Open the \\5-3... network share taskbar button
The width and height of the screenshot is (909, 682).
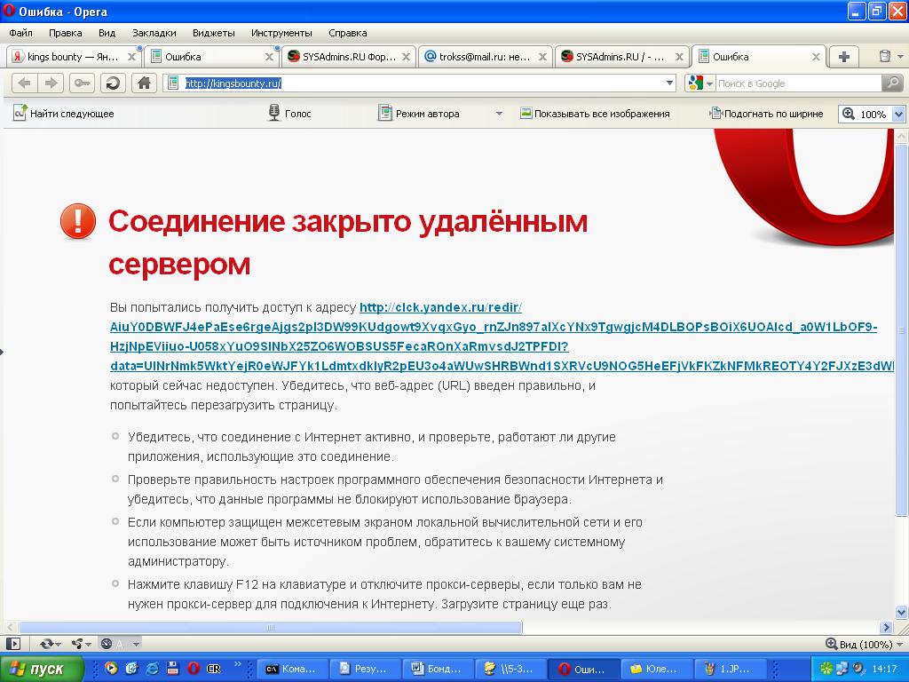[x=511, y=669]
